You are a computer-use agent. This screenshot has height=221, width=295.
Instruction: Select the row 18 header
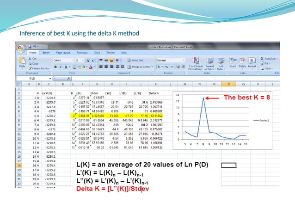tap(19, 166)
